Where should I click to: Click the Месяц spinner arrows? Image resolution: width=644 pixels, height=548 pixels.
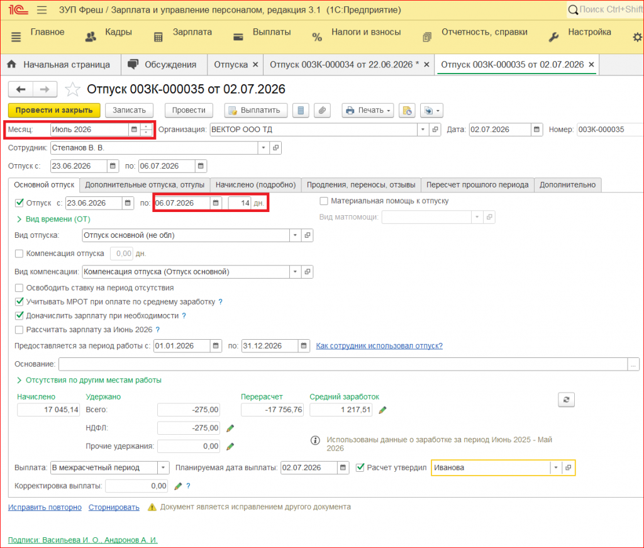(x=146, y=130)
